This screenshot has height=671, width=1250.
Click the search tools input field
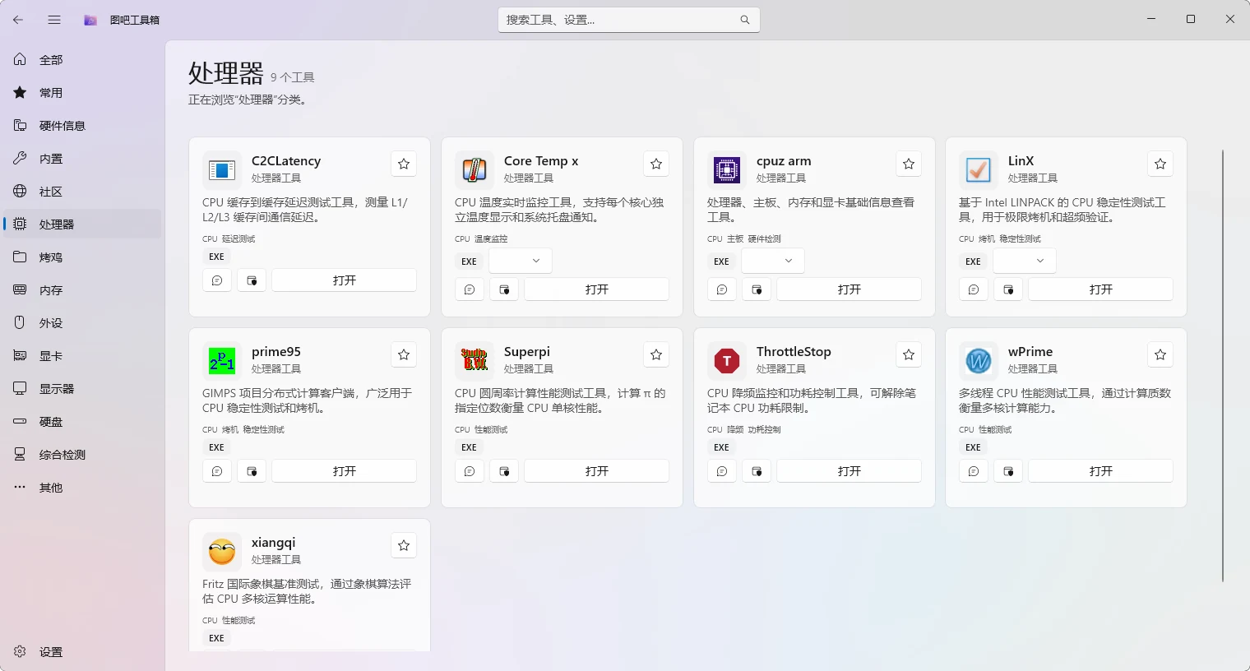pyautogui.click(x=629, y=20)
